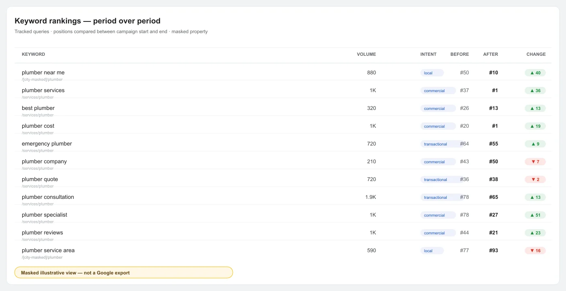Click the 210 volume value

coord(372,162)
